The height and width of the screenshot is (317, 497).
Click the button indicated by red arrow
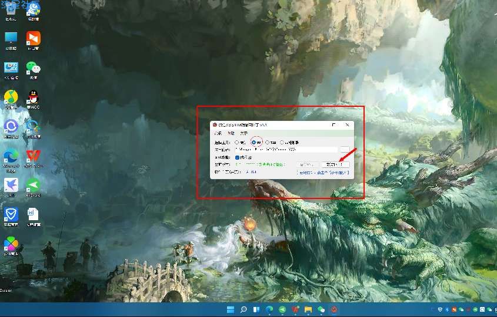335,164
